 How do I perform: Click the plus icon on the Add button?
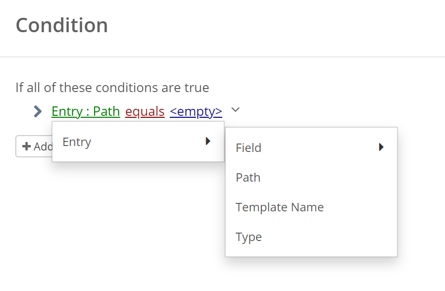pyautogui.click(x=26, y=146)
